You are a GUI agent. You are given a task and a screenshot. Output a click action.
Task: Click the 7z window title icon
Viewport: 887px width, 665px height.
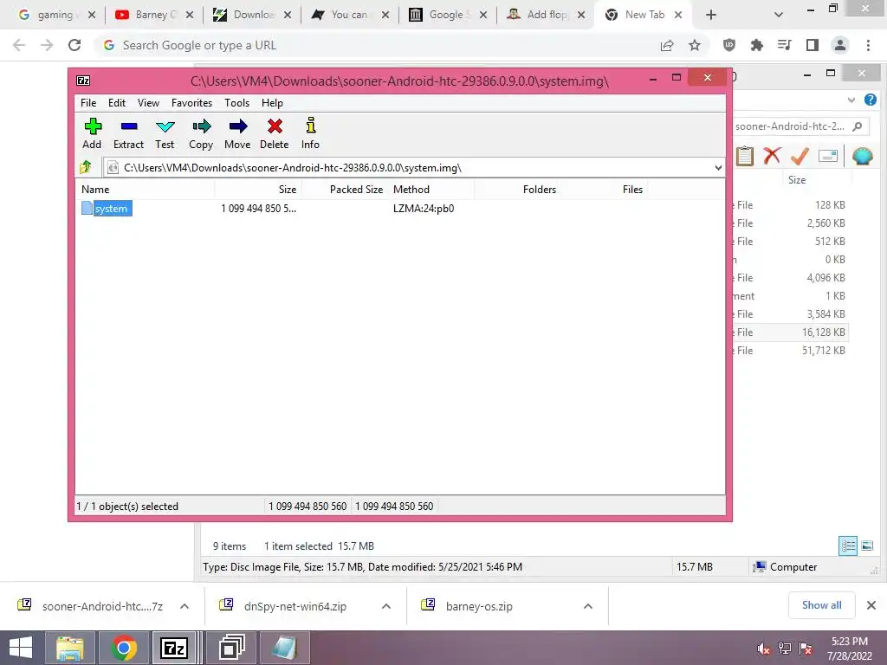pos(83,81)
